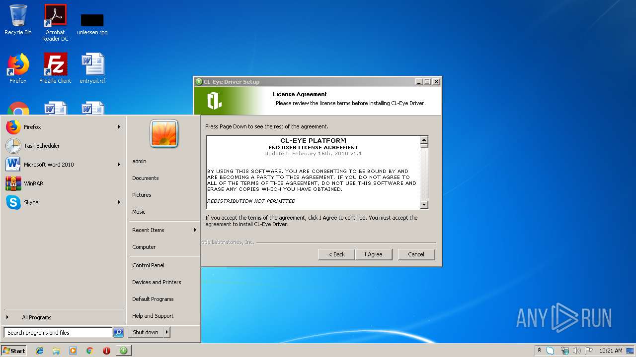Open Devices and Printers

pos(157,282)
